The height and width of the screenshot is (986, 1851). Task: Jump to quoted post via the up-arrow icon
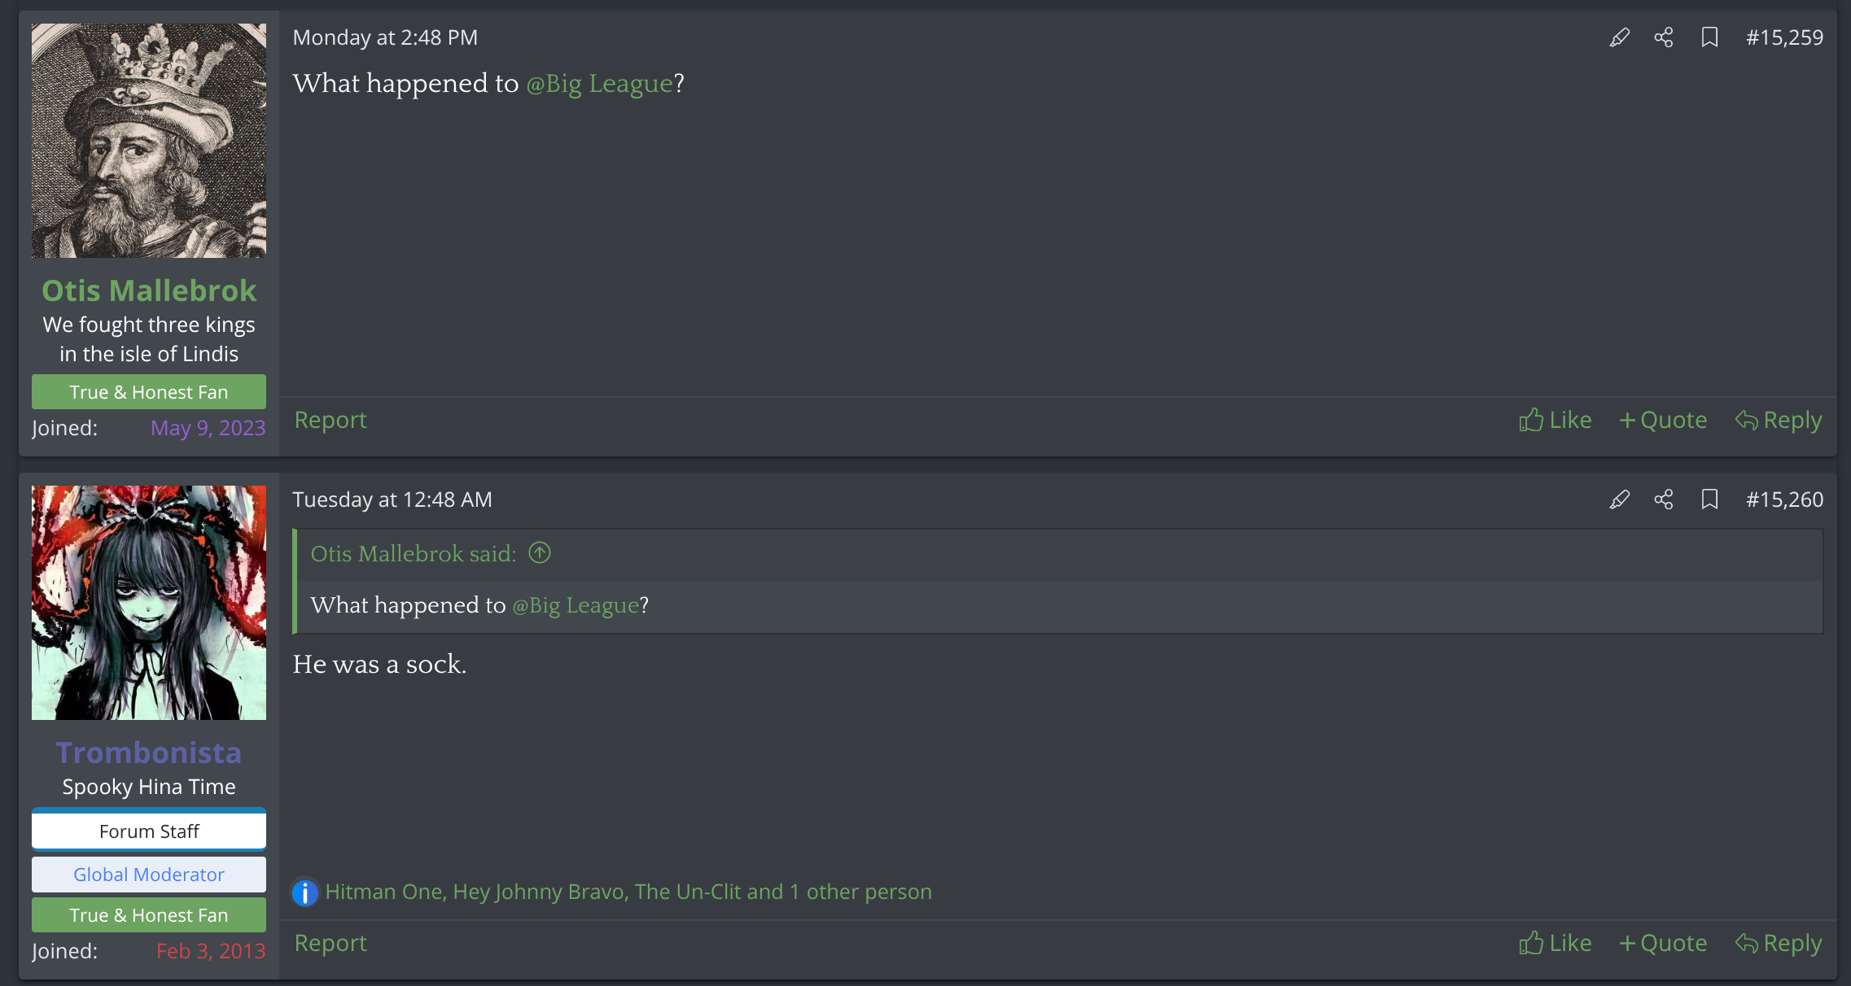coord(540,553)
